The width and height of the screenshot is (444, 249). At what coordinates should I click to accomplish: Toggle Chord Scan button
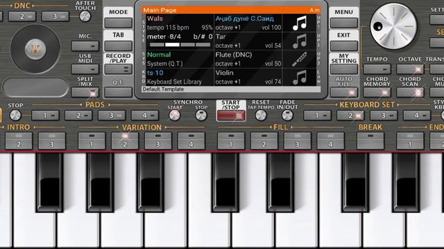coord(410,92)
